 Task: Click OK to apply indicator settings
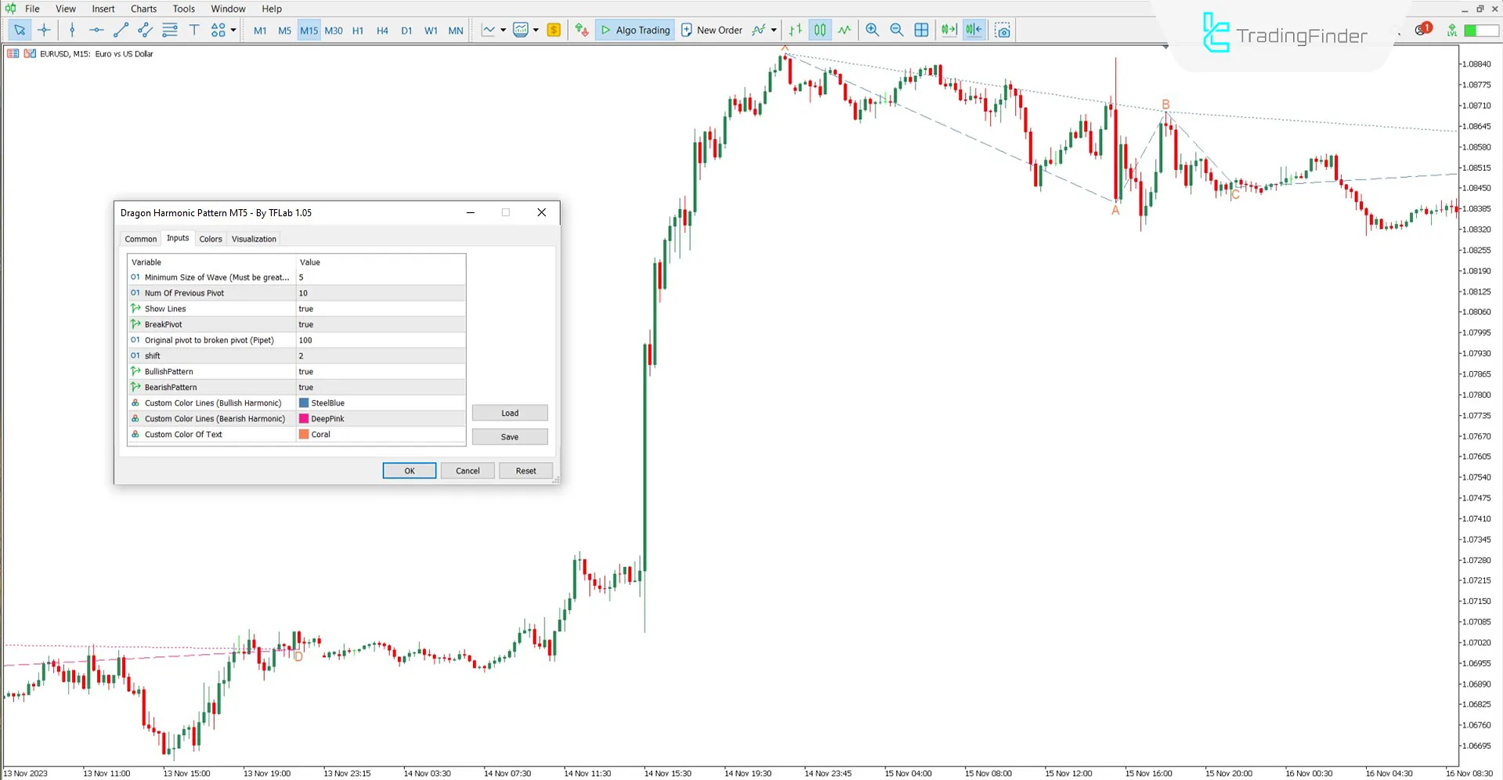(409, 471)
